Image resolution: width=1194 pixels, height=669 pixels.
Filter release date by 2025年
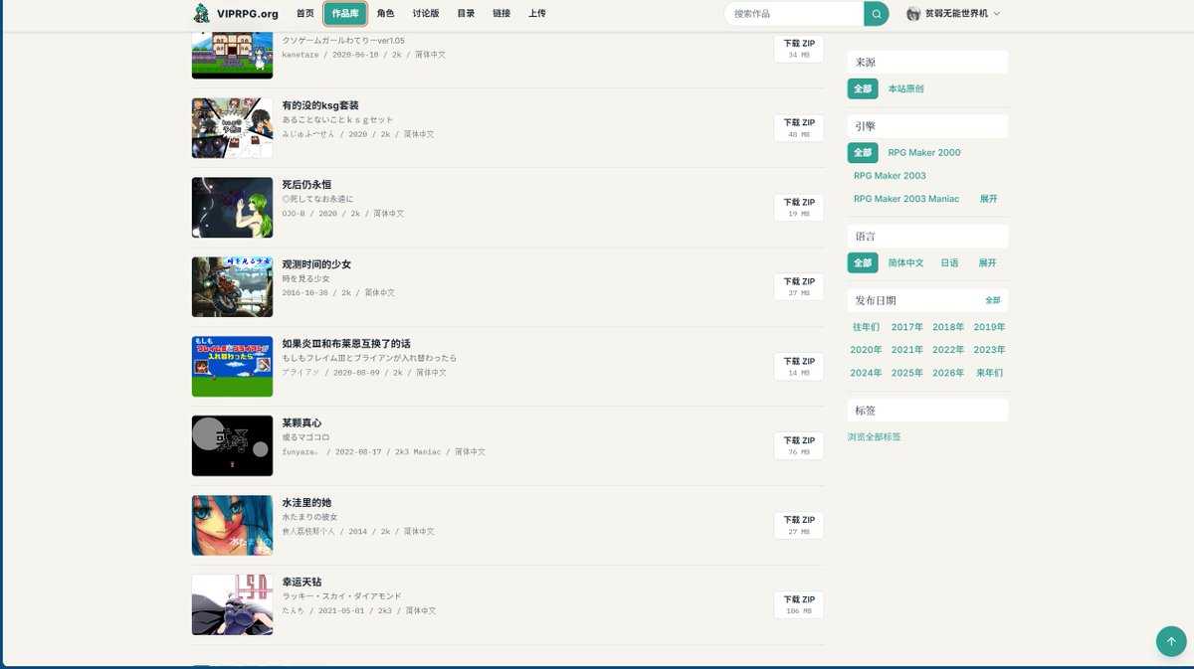[907, 373]
